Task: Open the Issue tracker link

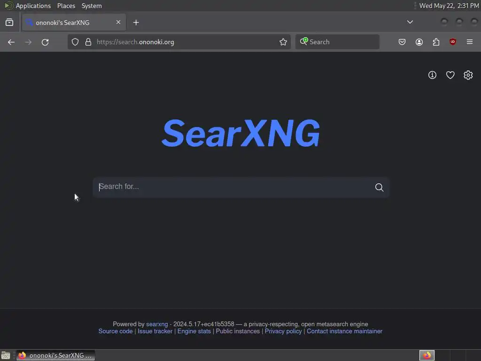Action: click(x=155, y=331)
